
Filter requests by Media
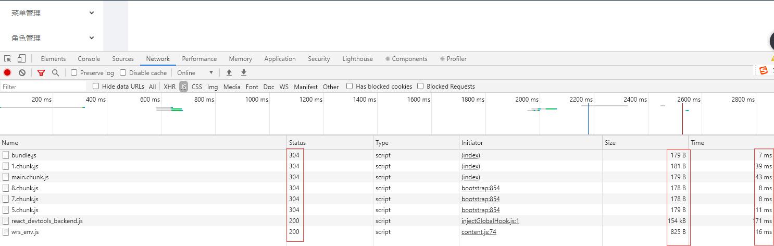232,87
